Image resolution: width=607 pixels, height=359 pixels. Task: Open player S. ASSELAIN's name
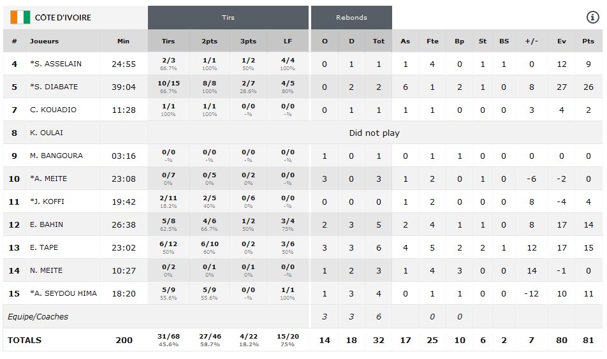click(55, 64)
